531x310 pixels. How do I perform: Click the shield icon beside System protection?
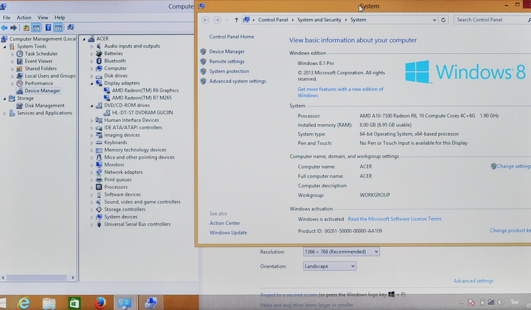click(203, 71)
